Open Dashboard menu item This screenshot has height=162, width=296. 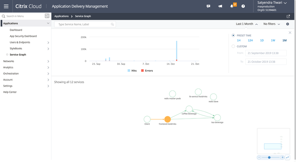16,30
